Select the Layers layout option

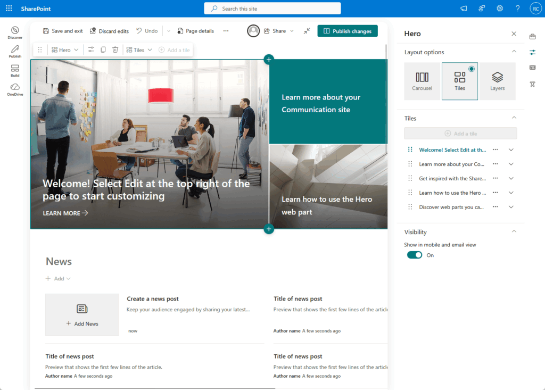(x=498, y=81)
